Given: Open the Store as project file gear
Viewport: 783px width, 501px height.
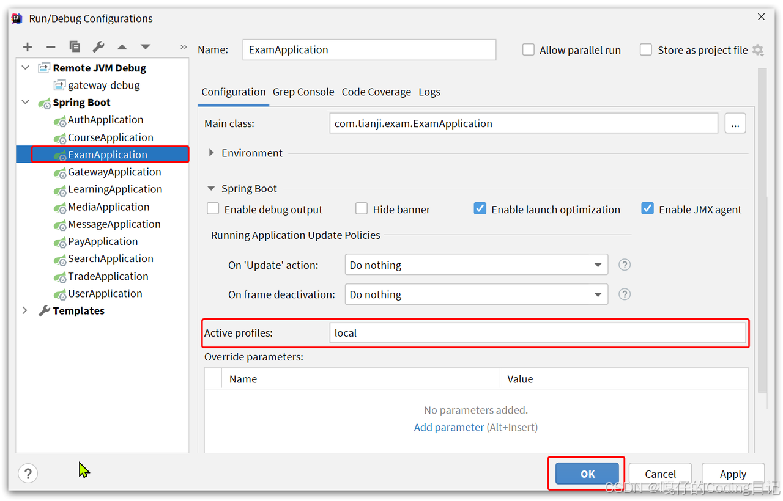Looking at the screenshot, I should coord(758,50).
